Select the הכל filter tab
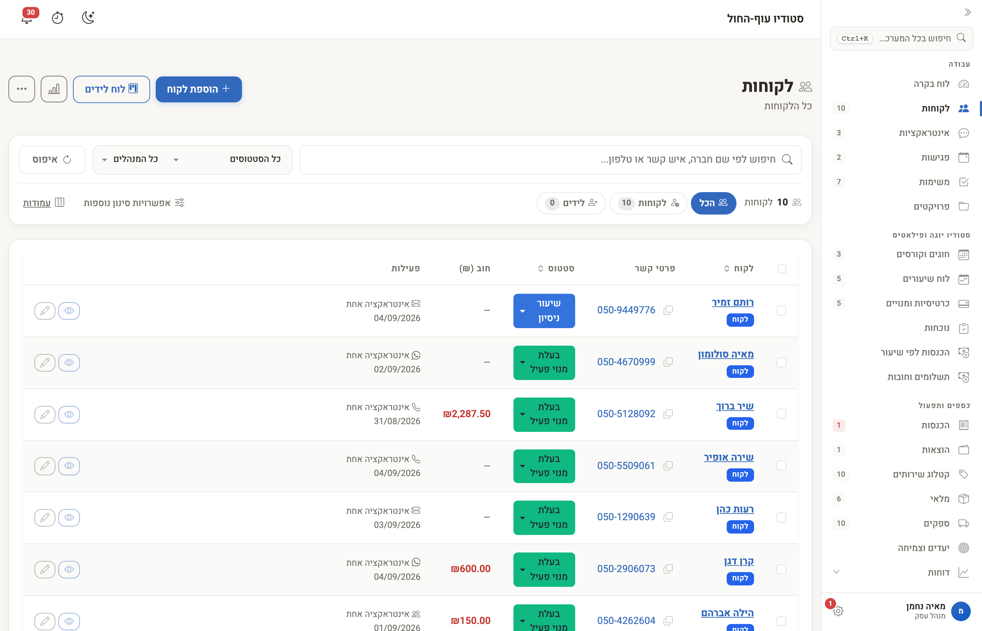 coord(713,203)
